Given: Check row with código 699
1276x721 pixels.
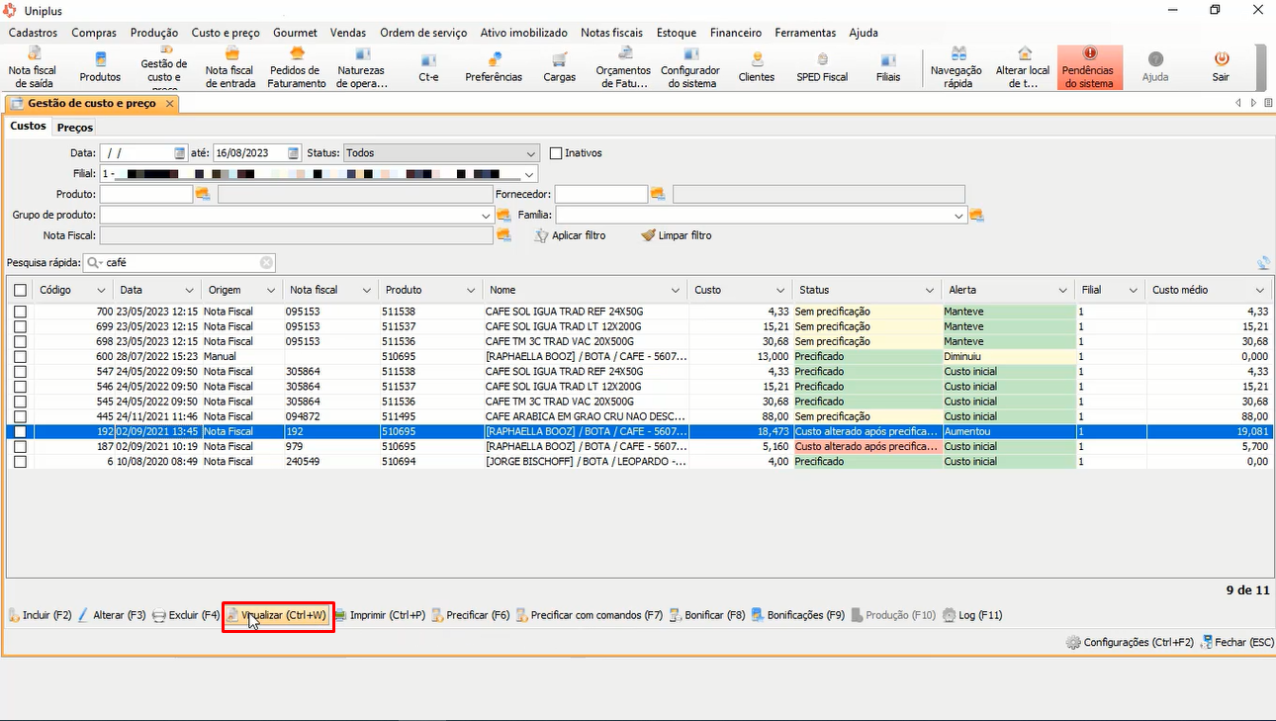Looking at the screenshot, I should point(20,326).
